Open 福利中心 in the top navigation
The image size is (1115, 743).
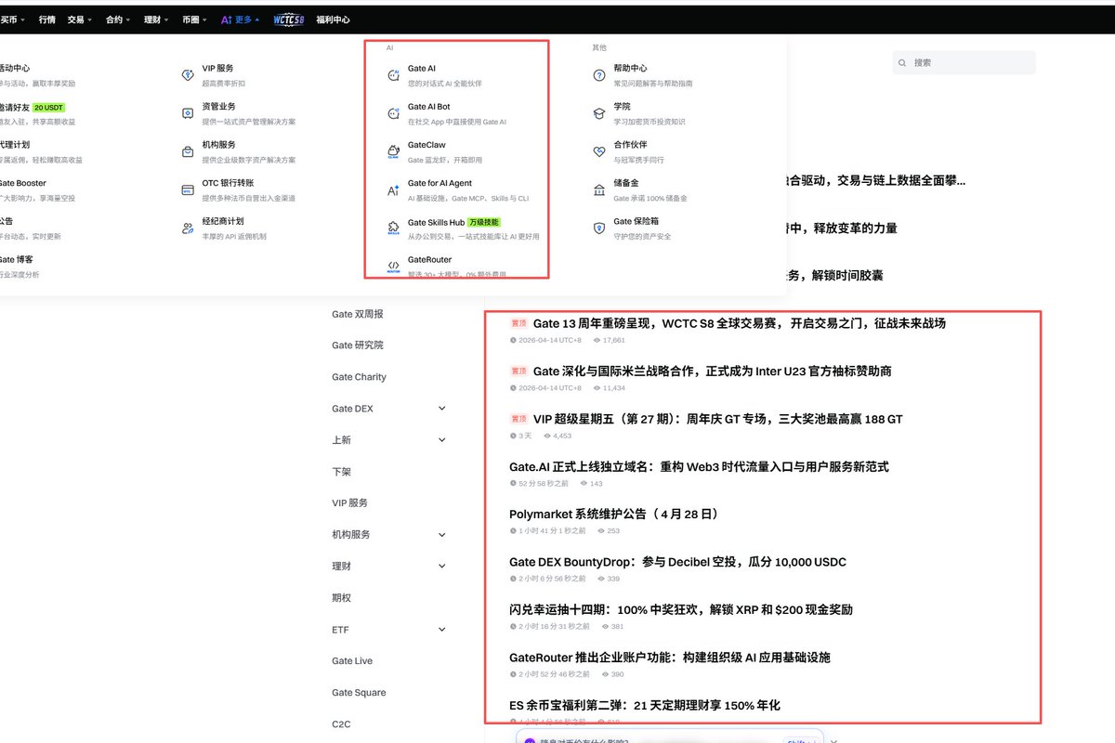[x=333, y=19]
